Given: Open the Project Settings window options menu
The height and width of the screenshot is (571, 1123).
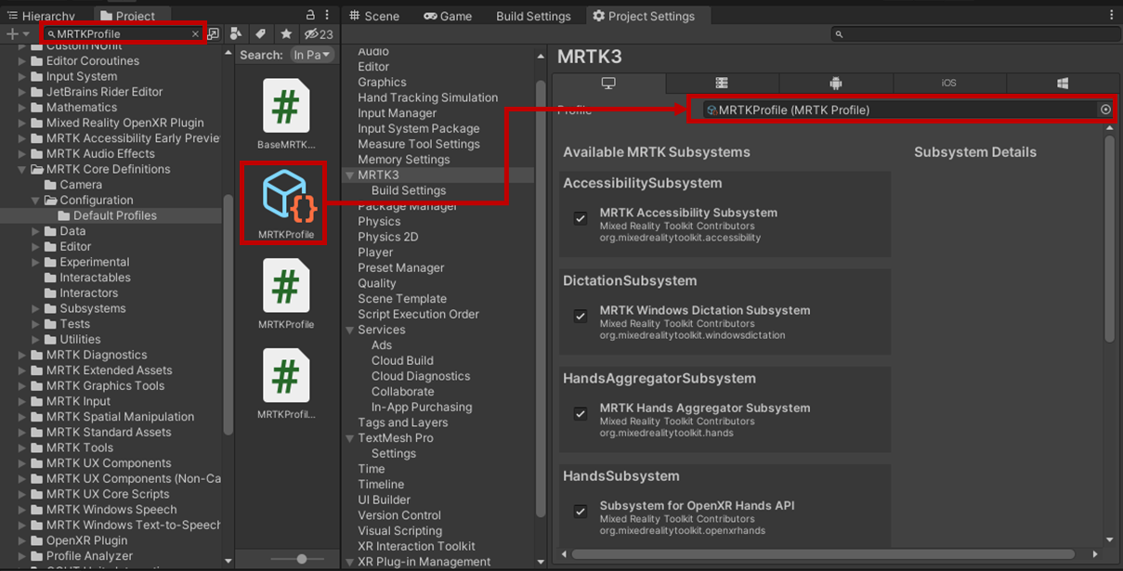Looking at the screenshot, I should click(1112, 15).
